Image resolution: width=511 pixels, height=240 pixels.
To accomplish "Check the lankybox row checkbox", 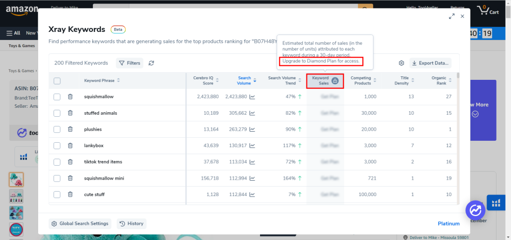I will coord(57,146).
